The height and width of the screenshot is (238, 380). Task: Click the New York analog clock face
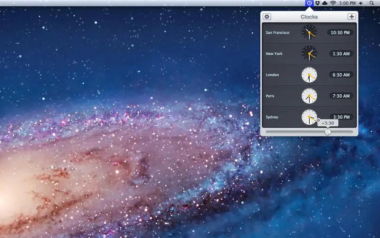[309, 53]
